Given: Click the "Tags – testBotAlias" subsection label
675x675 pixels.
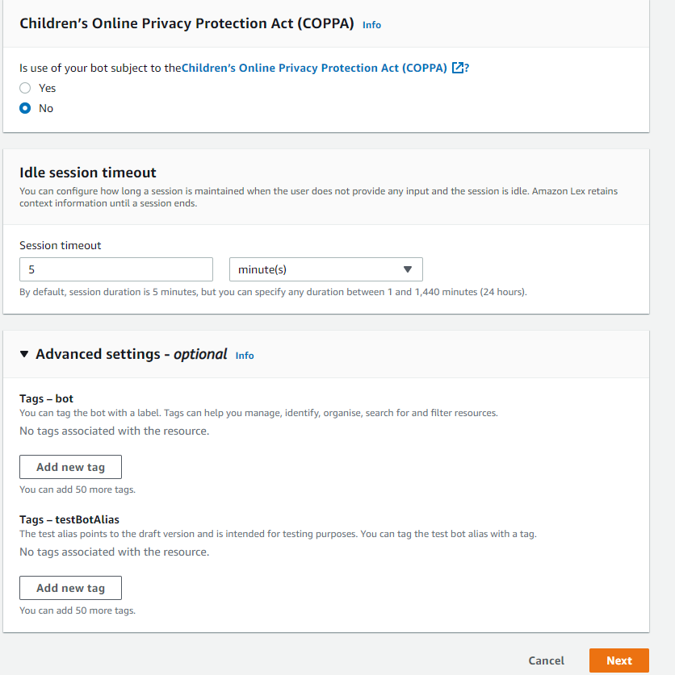Looking at the screenshot, I should tap(69, 519).
